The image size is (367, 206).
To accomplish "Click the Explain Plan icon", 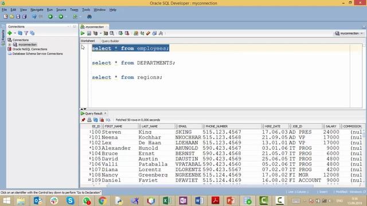I will [95, 33].
